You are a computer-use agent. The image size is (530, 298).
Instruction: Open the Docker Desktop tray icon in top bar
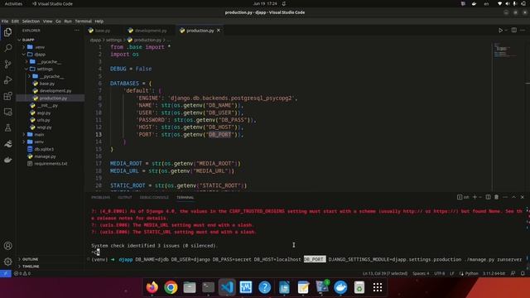(474, 3)
